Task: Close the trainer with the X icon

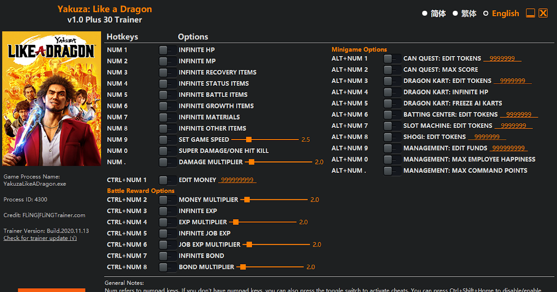Action: (543, 13)
